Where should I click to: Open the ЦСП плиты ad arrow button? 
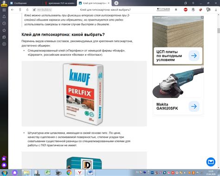tap(194, 56)
